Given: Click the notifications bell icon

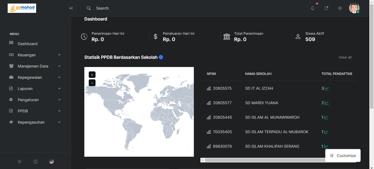Looking at the screenshot, I should (312, 8).
